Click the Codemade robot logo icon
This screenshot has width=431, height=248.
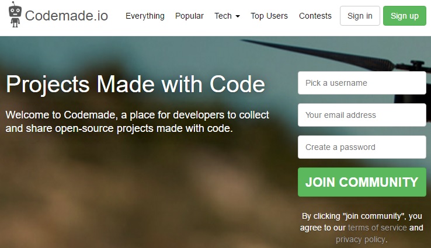pos(15,14)
